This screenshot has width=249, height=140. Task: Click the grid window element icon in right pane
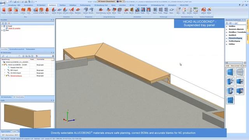240,72
